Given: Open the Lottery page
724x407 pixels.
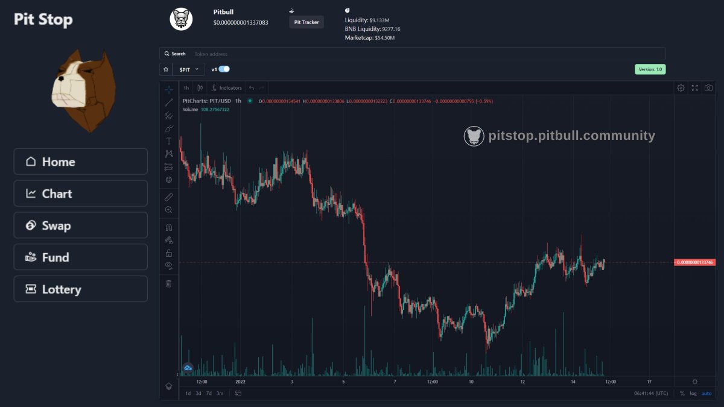Looking at the screenshot, I should coord(80,289).
